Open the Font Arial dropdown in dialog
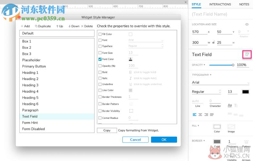This screenshot has width=253, height=161. coord(146,40)
